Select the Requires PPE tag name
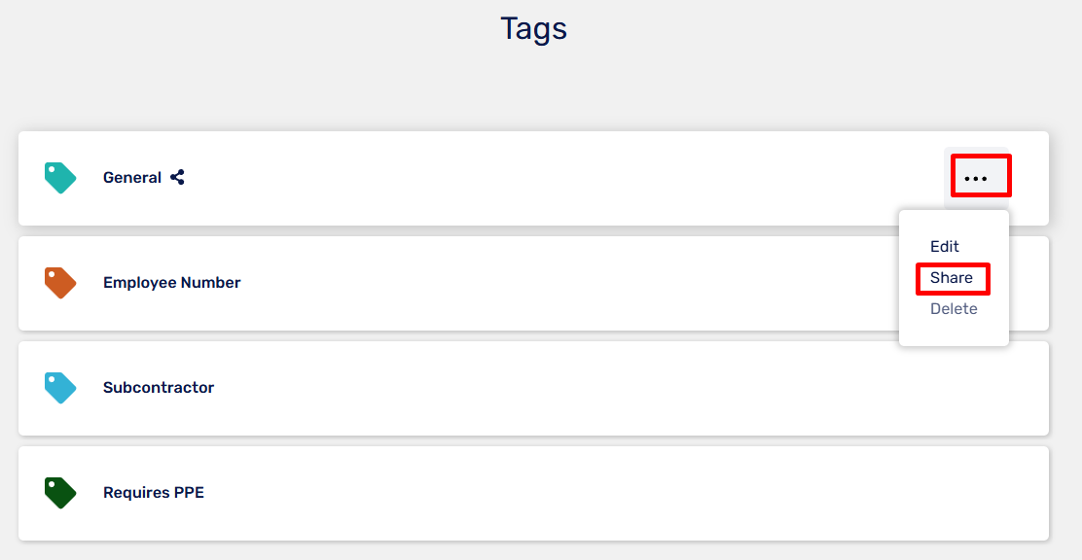 (153, 492)
